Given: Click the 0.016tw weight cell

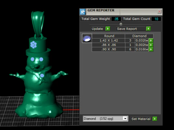Looking at the screenshot, I should 142,49.
